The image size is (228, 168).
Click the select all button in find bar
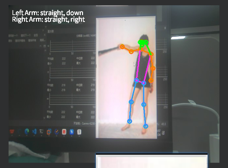point(36,35)
